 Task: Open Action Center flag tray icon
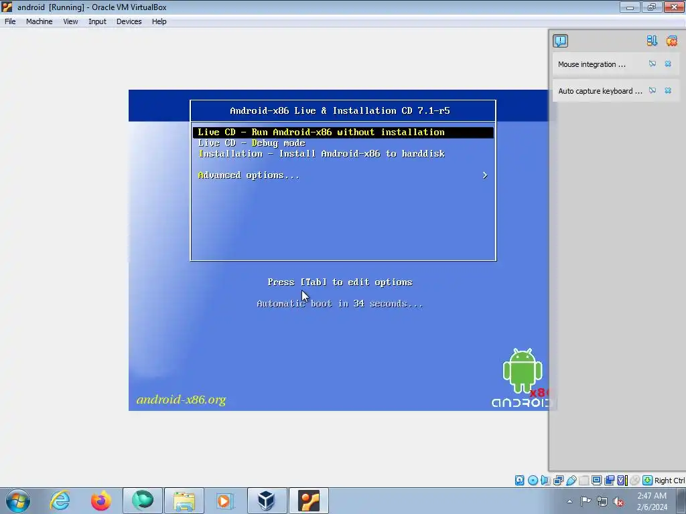click(586, 501)
